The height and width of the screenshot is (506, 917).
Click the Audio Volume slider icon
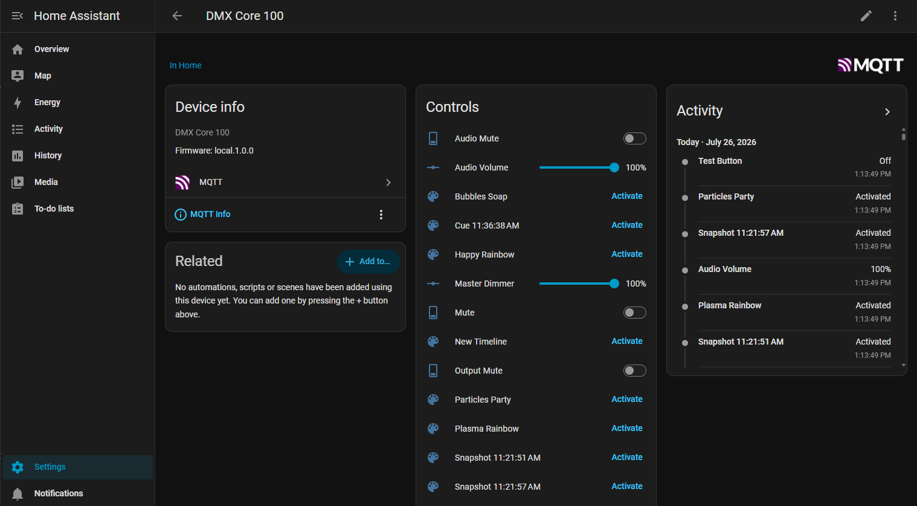click(x=433, y=167)
